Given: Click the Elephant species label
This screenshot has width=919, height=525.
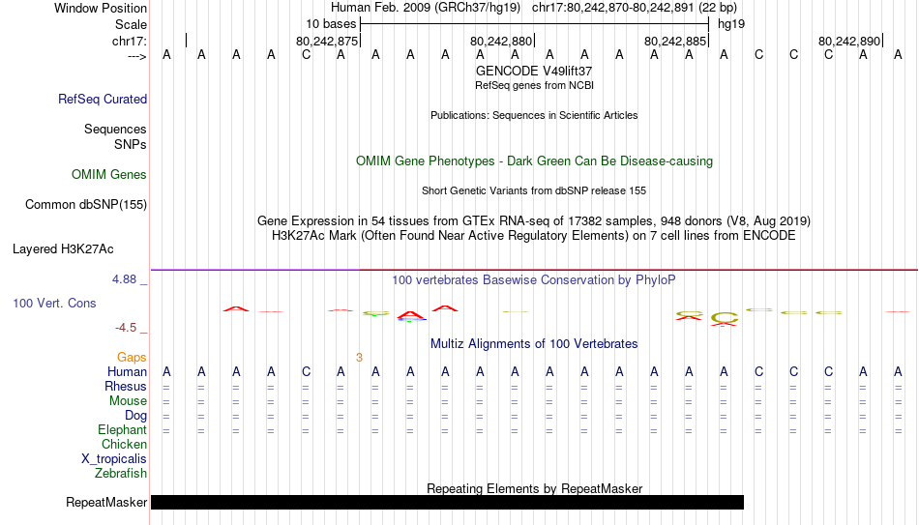Looking at the screenshot, I should coord(122,430).
